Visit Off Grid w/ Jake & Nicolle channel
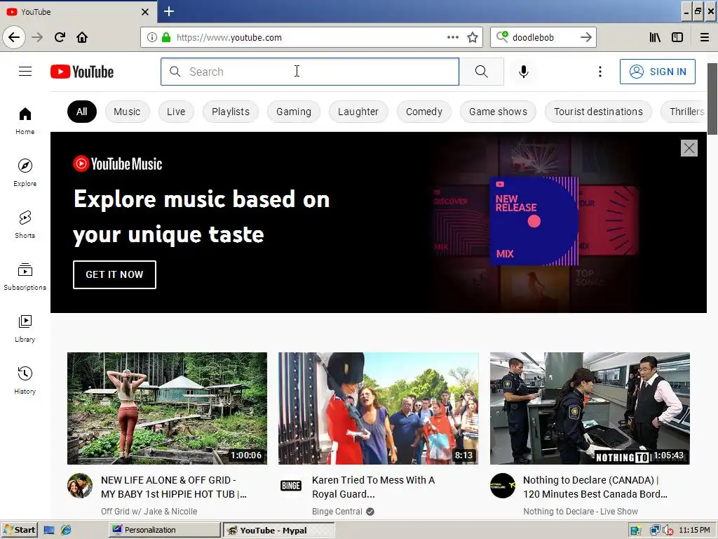Screen dimensions: 718x539 point(149,511)
